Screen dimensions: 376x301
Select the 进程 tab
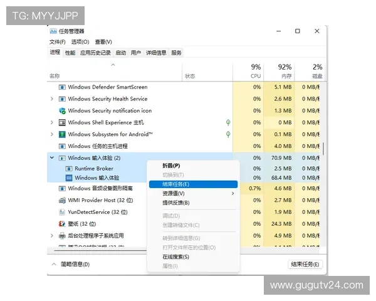[55, 52]
